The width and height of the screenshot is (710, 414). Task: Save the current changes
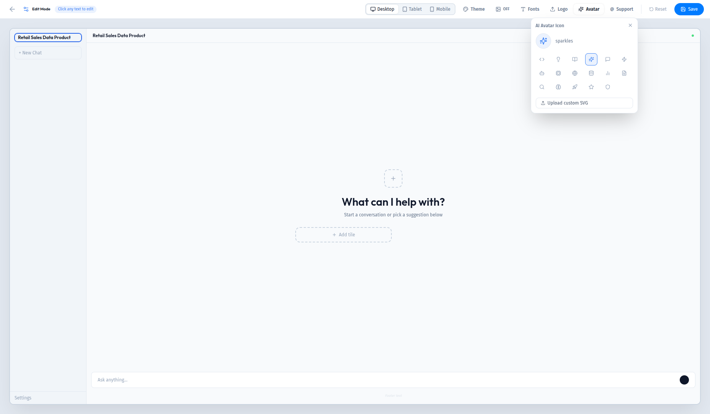click(x=689, y=9)
